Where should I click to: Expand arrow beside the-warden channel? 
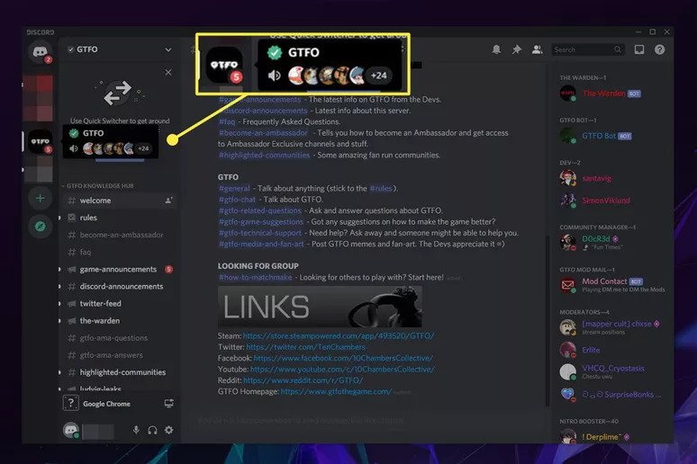60,321
